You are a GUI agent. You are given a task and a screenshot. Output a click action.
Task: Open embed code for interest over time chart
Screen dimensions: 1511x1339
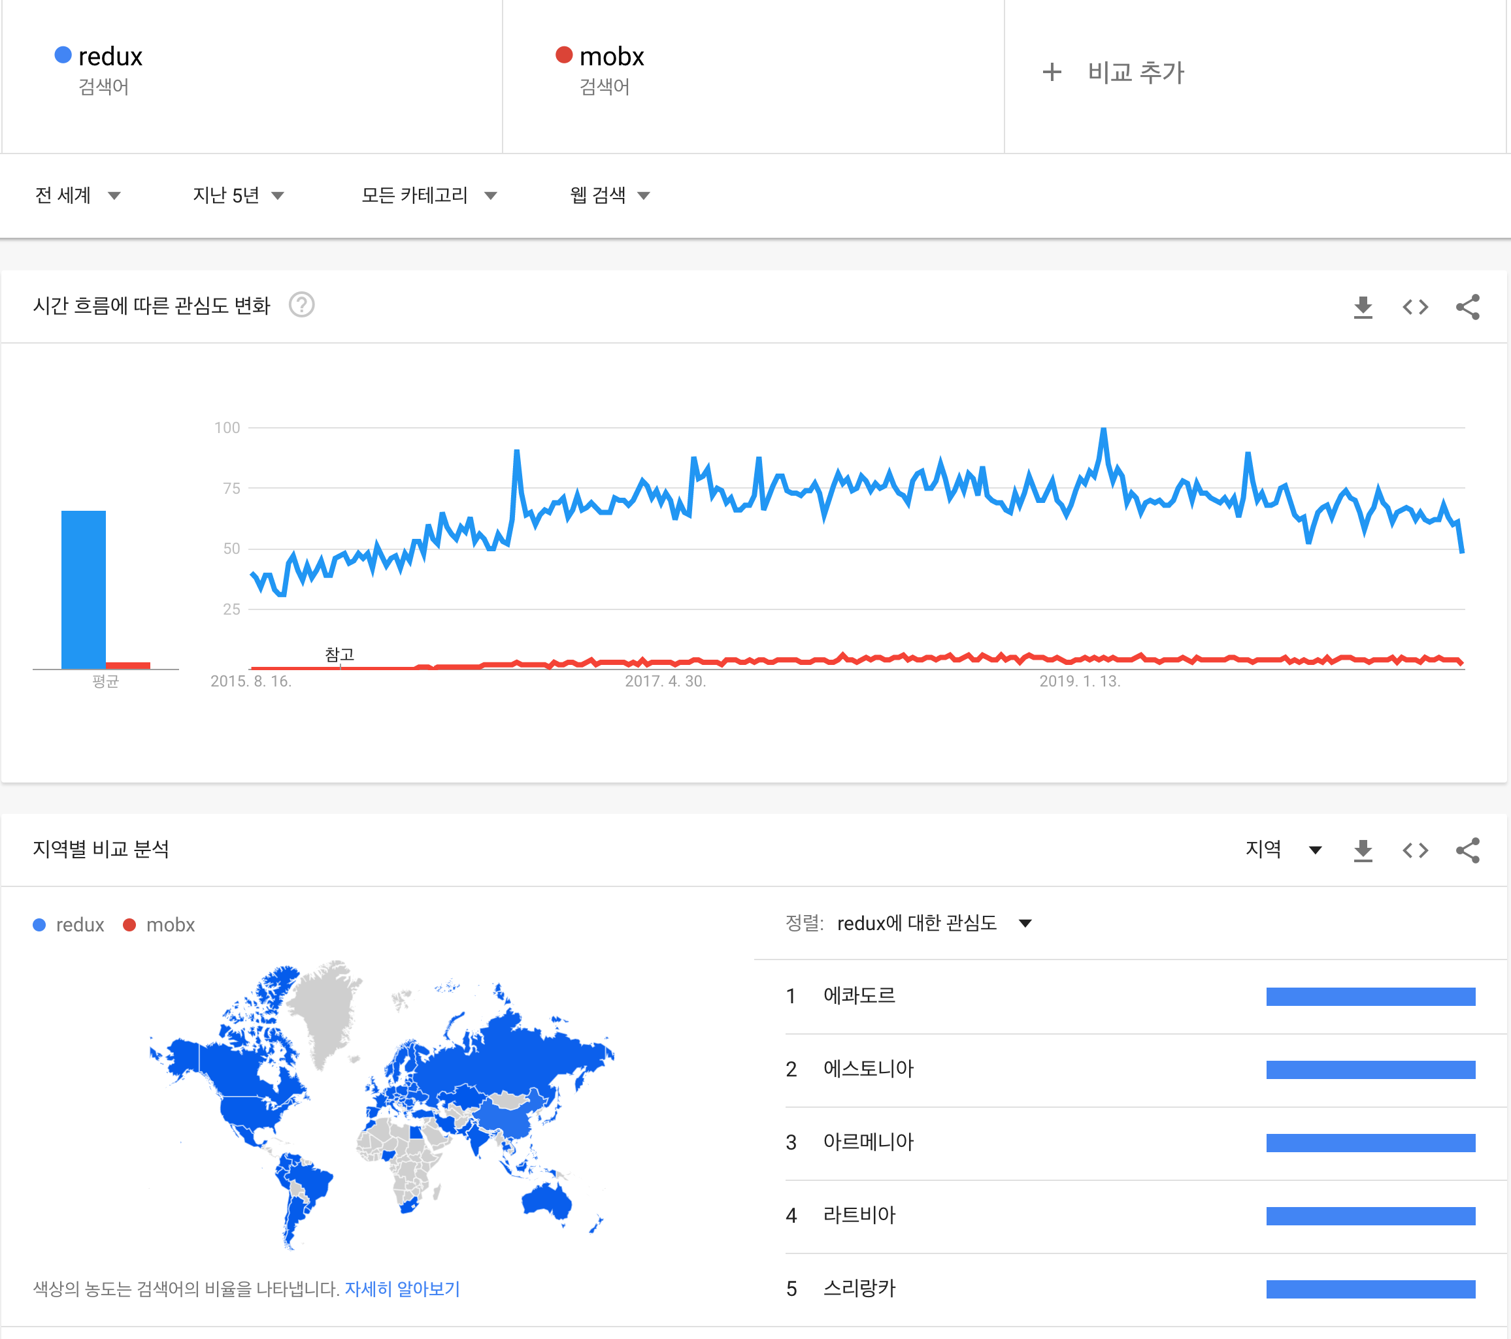click(x=1415, y=307)
